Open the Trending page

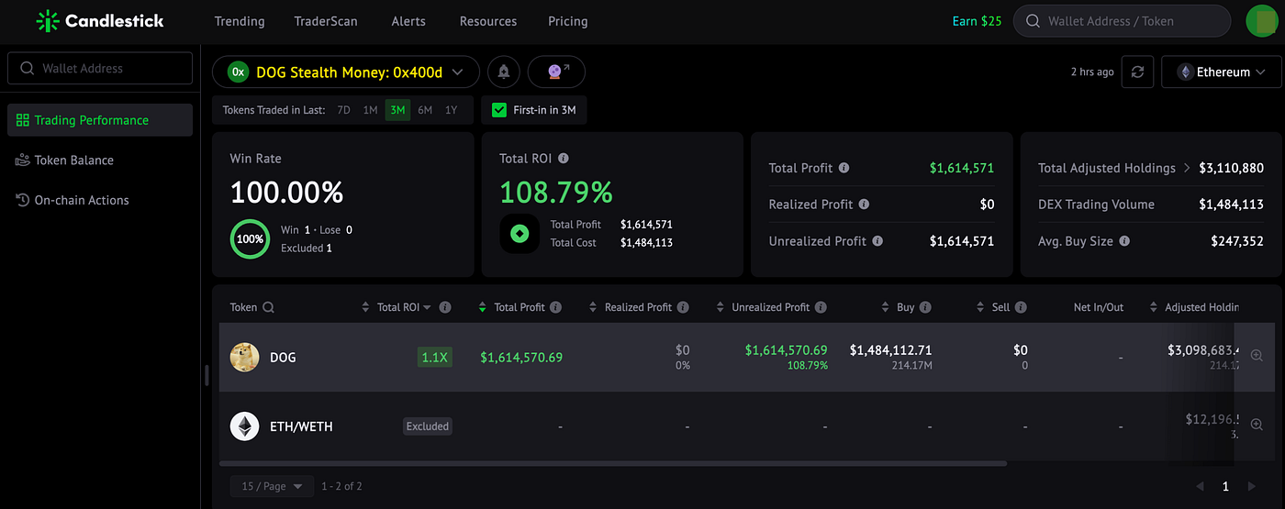(x=240, y=21)
